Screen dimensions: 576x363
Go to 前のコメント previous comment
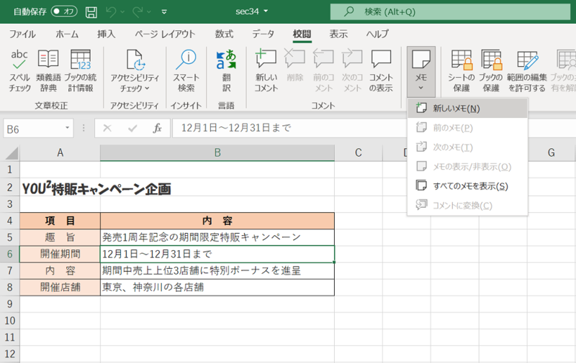coord(323,70)
